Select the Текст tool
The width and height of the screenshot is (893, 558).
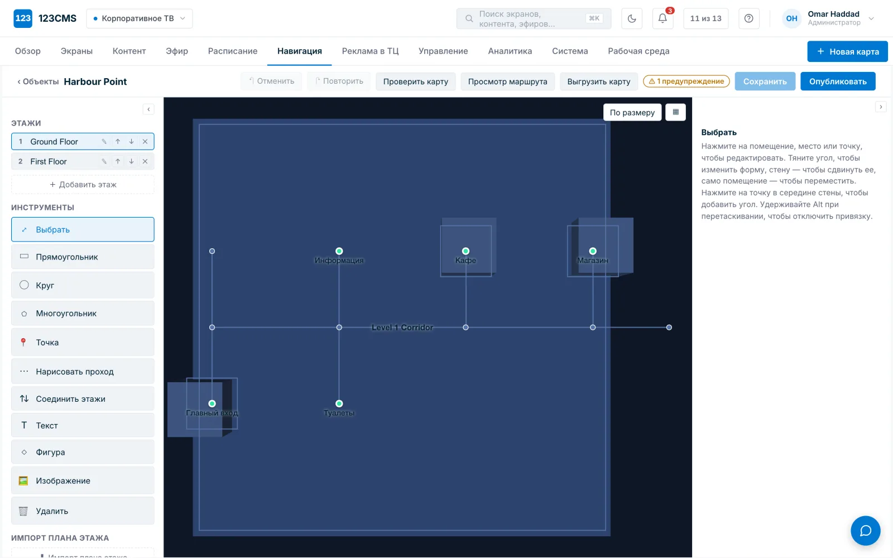[83, 425]
